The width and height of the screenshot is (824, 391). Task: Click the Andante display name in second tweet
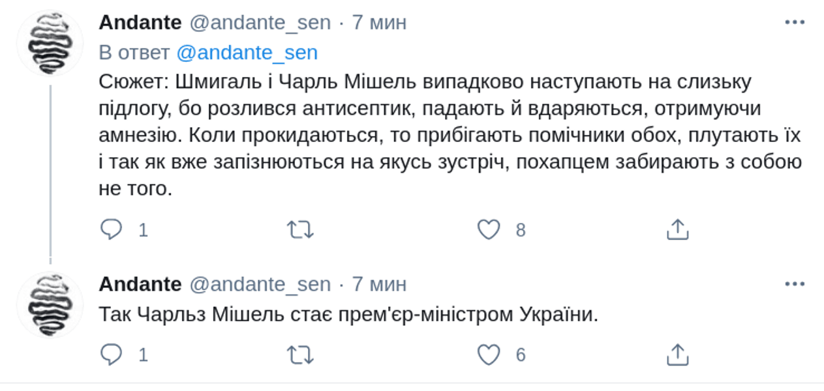(x=140, y=284)
